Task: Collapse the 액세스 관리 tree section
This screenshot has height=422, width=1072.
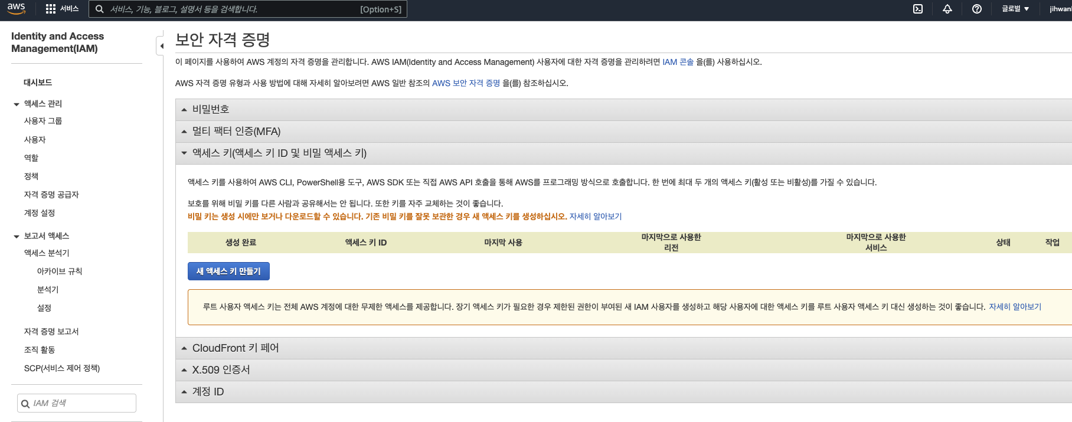Action: pos(17,104)
